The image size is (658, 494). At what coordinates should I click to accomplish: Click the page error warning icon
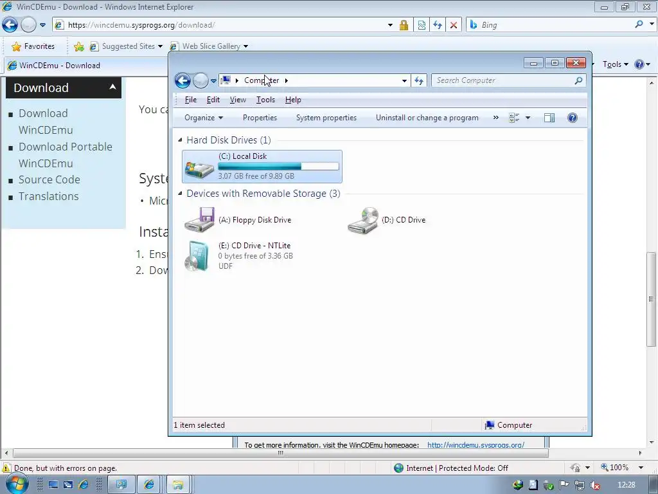coord(6,468)
